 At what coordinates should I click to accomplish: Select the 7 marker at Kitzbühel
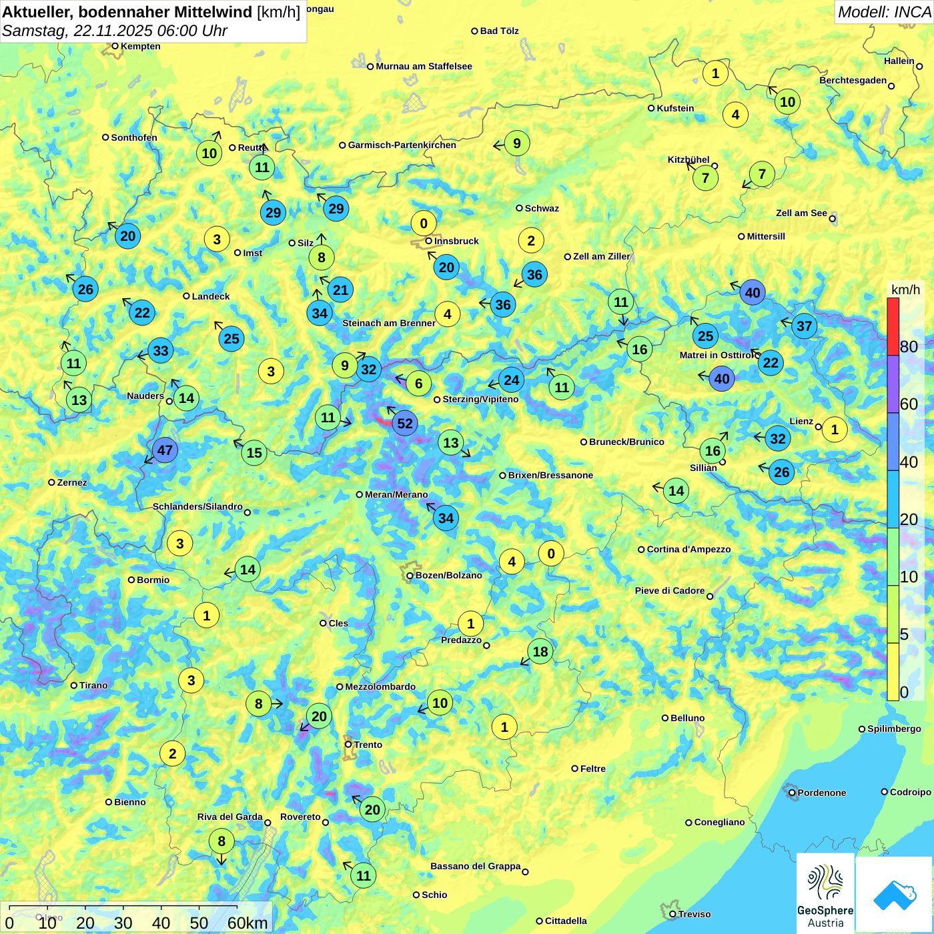[705, 178]
